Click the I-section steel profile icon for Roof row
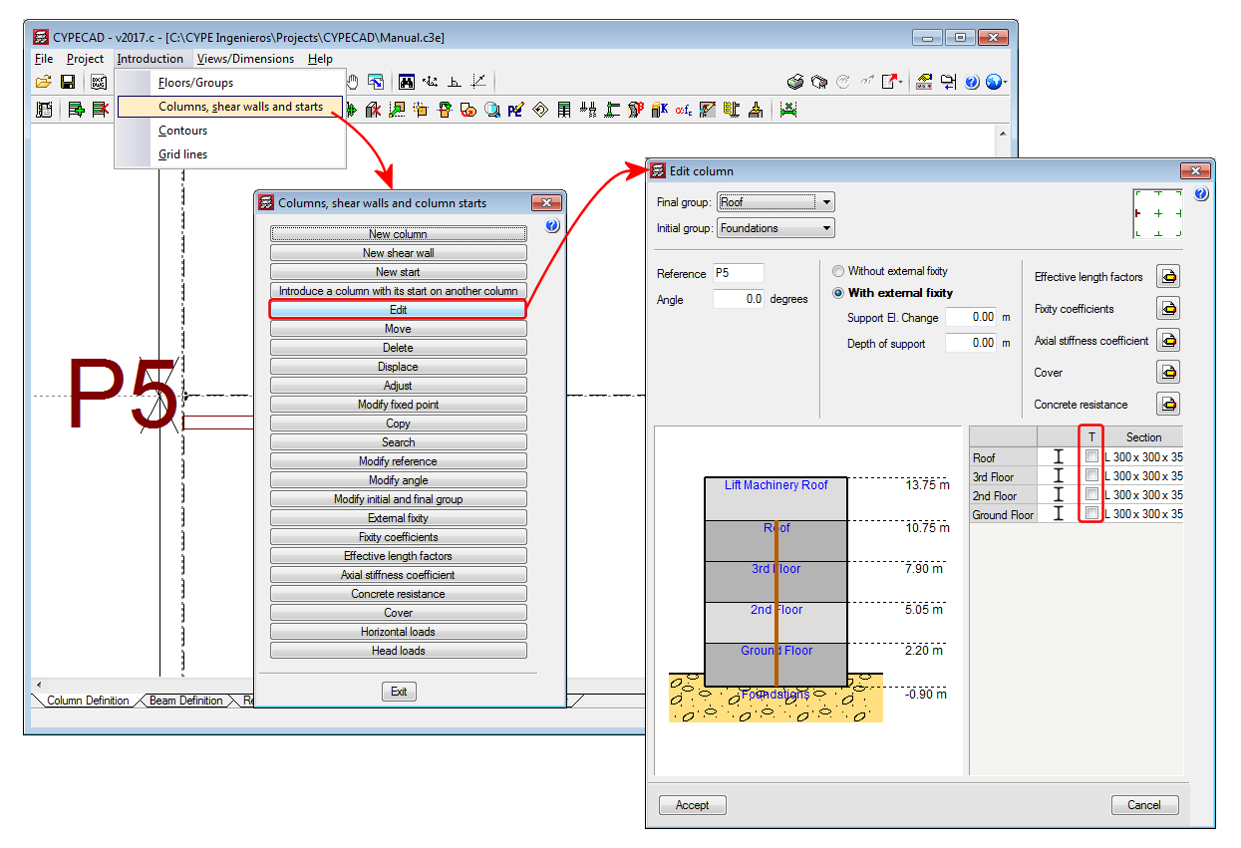The image size is (1241, 848). 1059,457
